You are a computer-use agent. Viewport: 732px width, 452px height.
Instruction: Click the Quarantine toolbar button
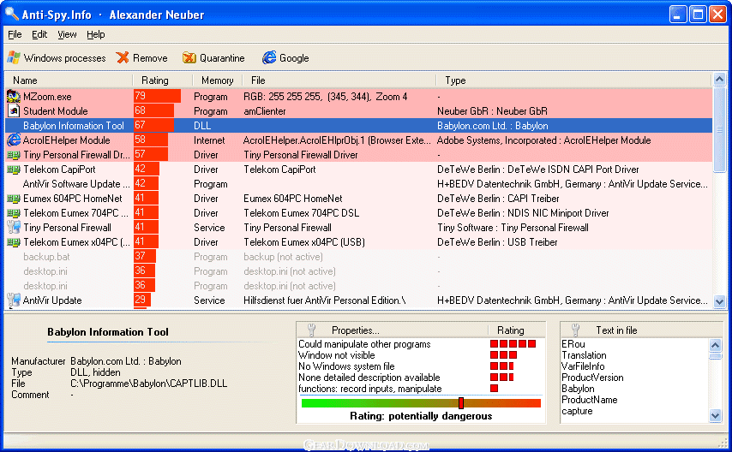(213, 58)
